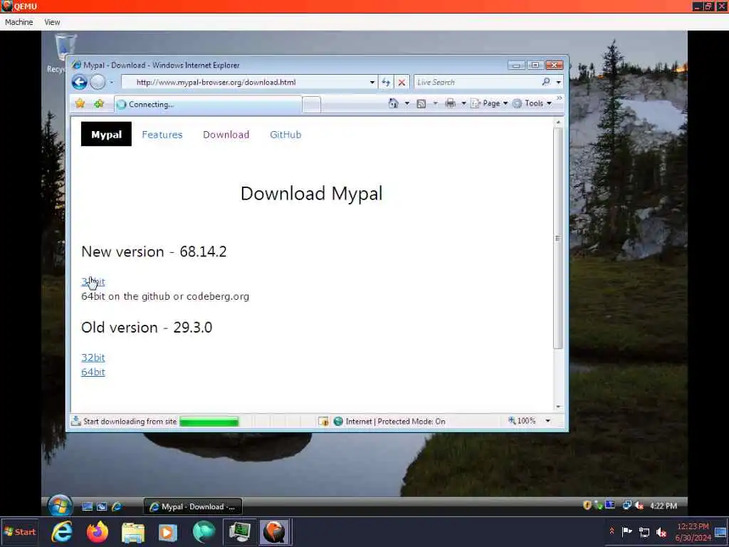Click the guest tray muted volume icon
Image resolution: width=729 pixels, height=547 pixels.
click(x=639, y=506)
